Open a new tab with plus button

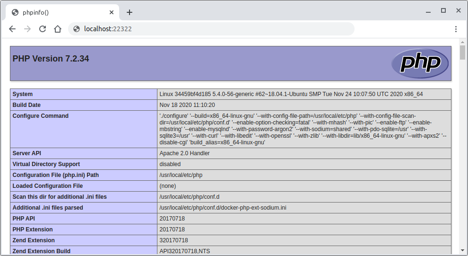[x=129, y=12]
